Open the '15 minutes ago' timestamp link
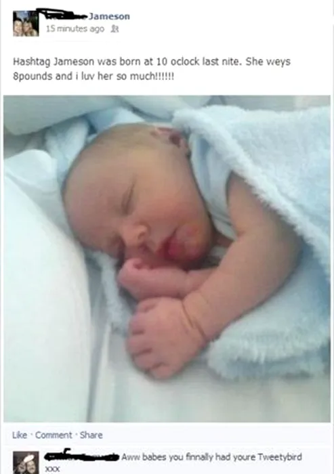Screen dimensions: 334x474 point(75,29)
